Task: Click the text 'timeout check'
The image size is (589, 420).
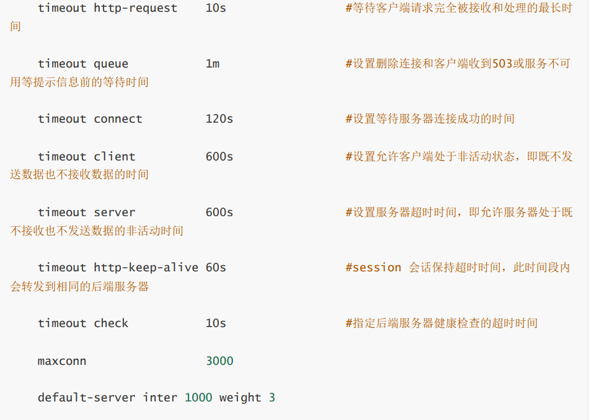Action: tap(83, 323)
